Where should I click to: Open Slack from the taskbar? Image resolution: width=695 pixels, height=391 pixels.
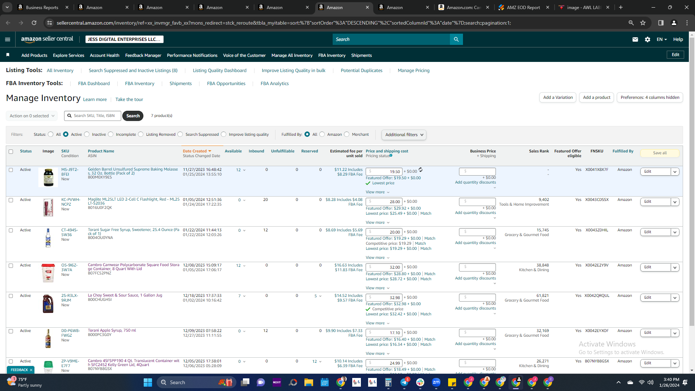[420, 382]
